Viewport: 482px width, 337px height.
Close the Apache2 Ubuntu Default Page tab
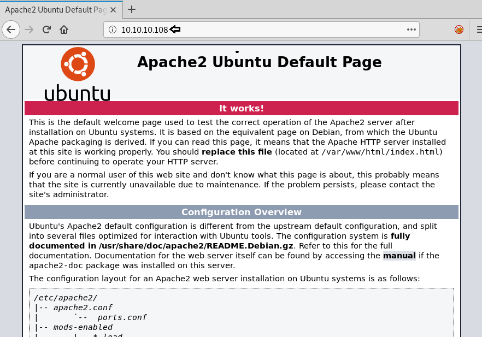pyautogui.click(x=113, y=10)
